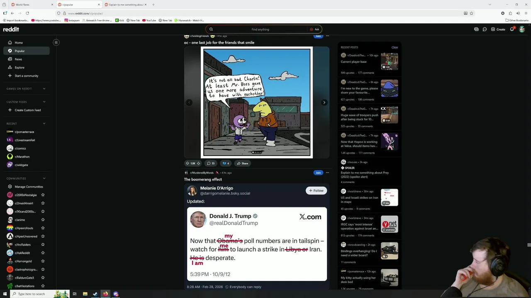
Task: Go to News in the sidebar
Action: click(x=27, y=59)
